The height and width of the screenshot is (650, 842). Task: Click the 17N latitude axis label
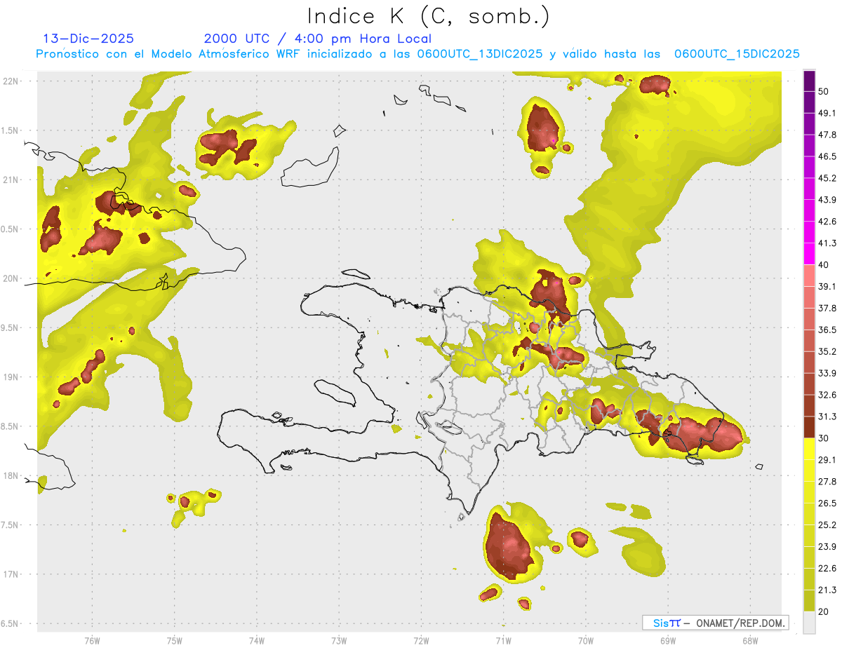pyautogui.click(x=11, y=574)
